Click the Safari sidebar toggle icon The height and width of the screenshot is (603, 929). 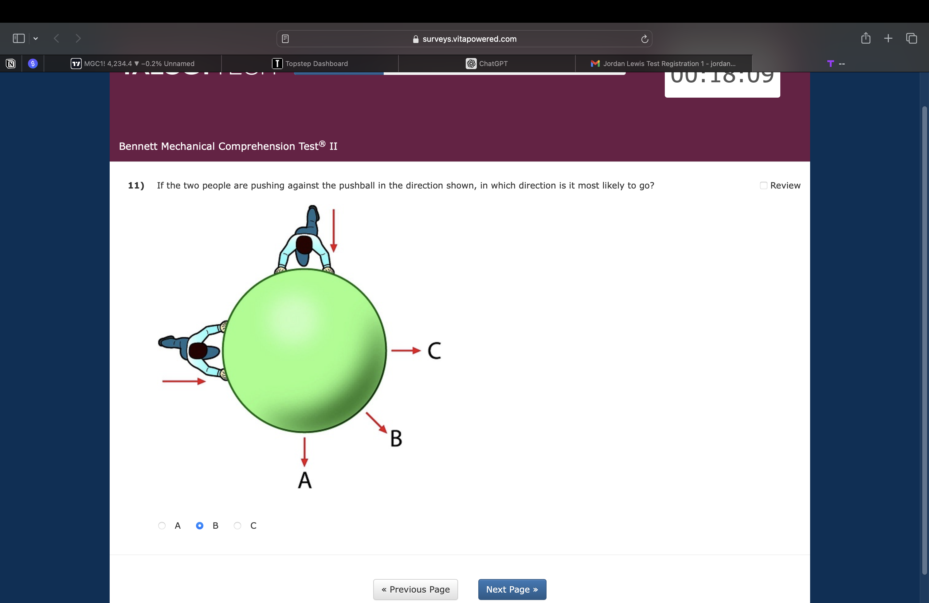[18, 38]
